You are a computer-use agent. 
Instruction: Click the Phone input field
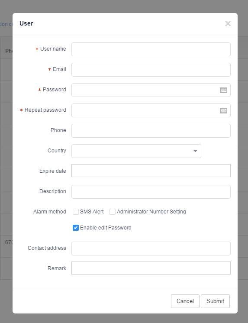[x=151, y=131]
